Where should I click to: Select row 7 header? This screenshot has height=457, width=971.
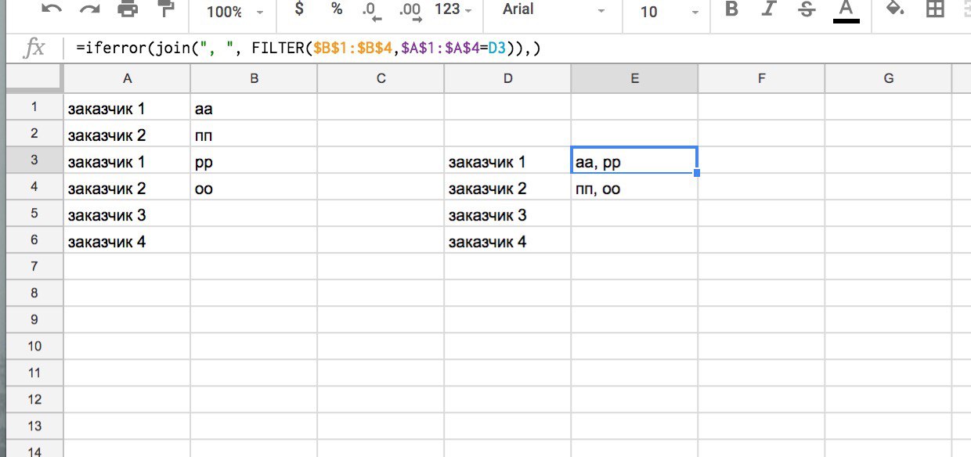tap(33, 267)
